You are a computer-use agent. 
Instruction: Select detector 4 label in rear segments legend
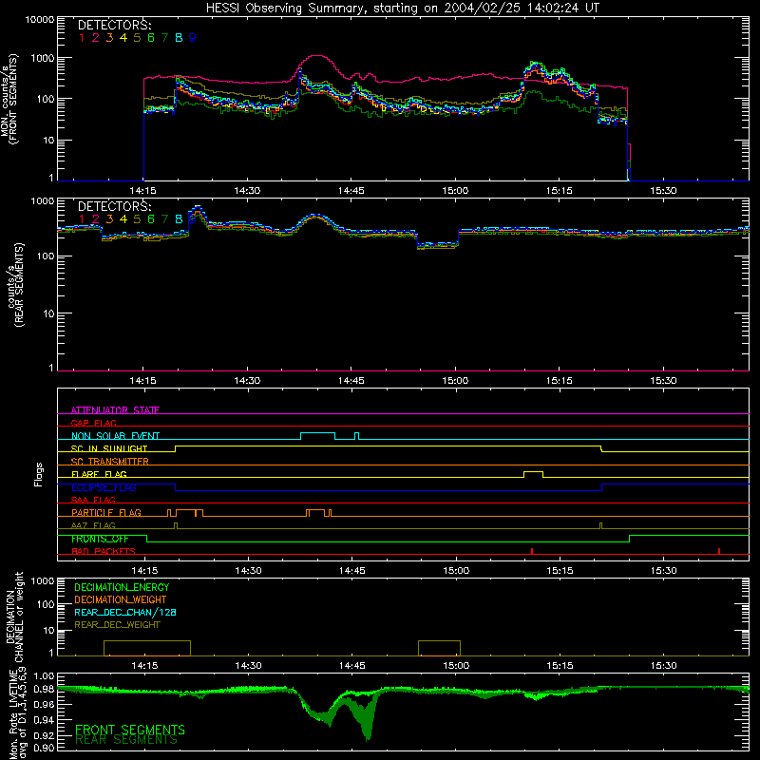123,219
